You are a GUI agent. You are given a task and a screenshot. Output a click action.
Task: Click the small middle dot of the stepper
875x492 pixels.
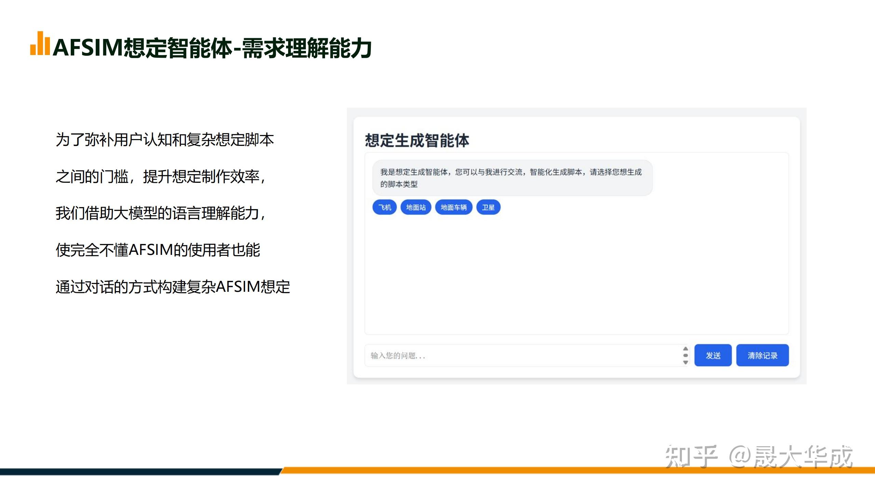point(685,355)
